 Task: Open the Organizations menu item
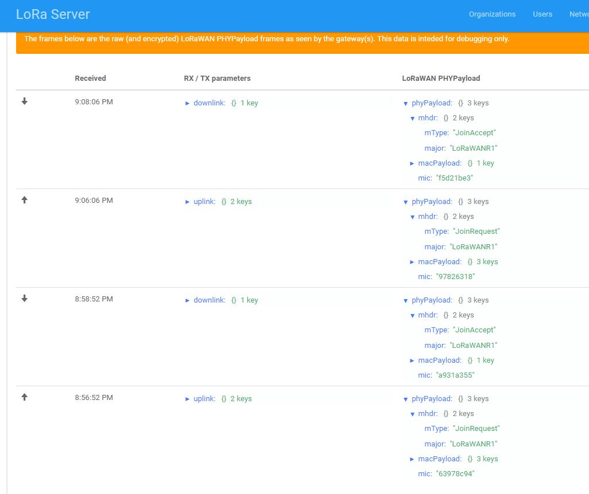(492, 14)
